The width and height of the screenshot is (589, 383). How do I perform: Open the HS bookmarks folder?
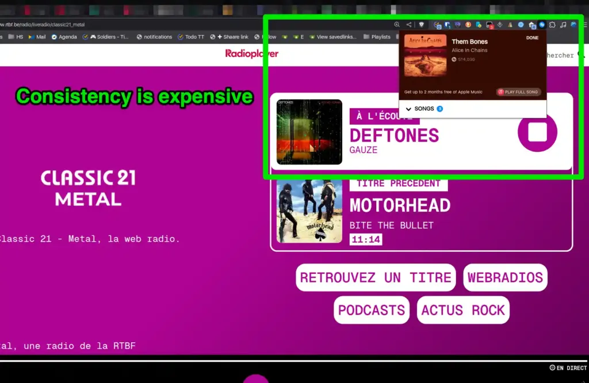(x=16, y=37)
